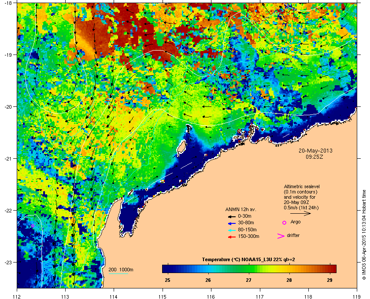Click the magenta Argo circle legend symbol
This screenshot has height=299, width=370.
point(285,222)
